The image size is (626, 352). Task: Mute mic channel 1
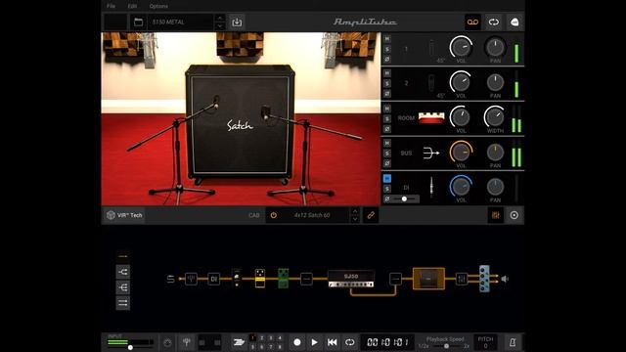(x=387, y=39)
